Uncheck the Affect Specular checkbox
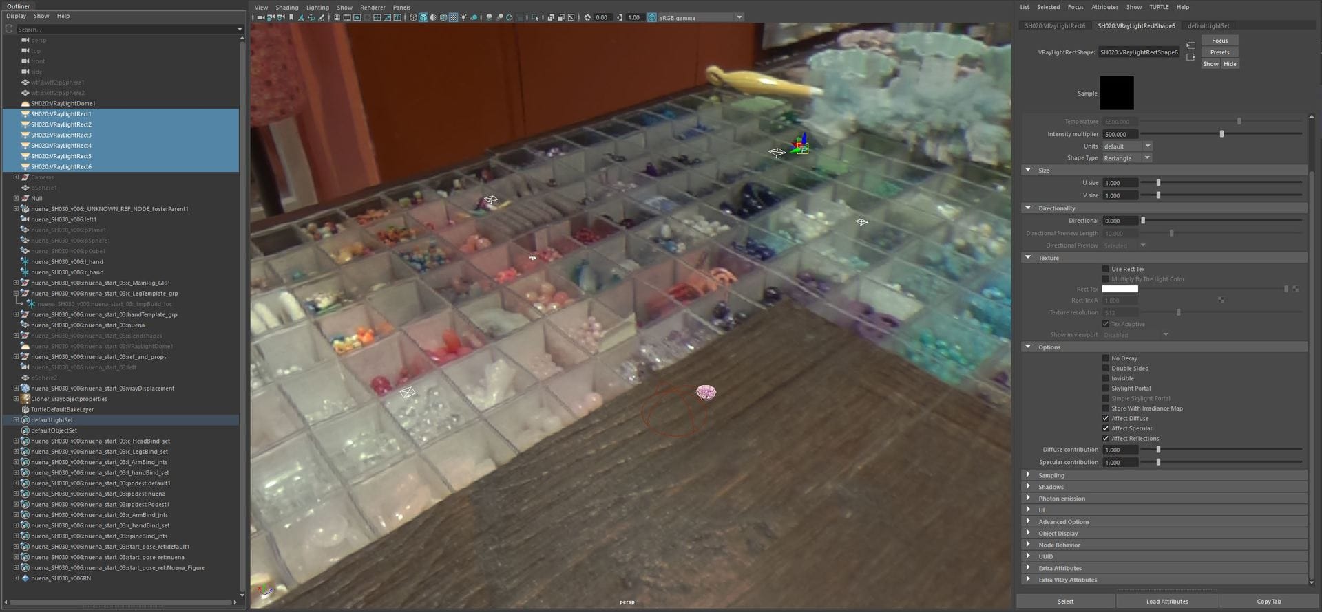The width and height of the screenshot is (1322, 612). tap(1106, 428)
